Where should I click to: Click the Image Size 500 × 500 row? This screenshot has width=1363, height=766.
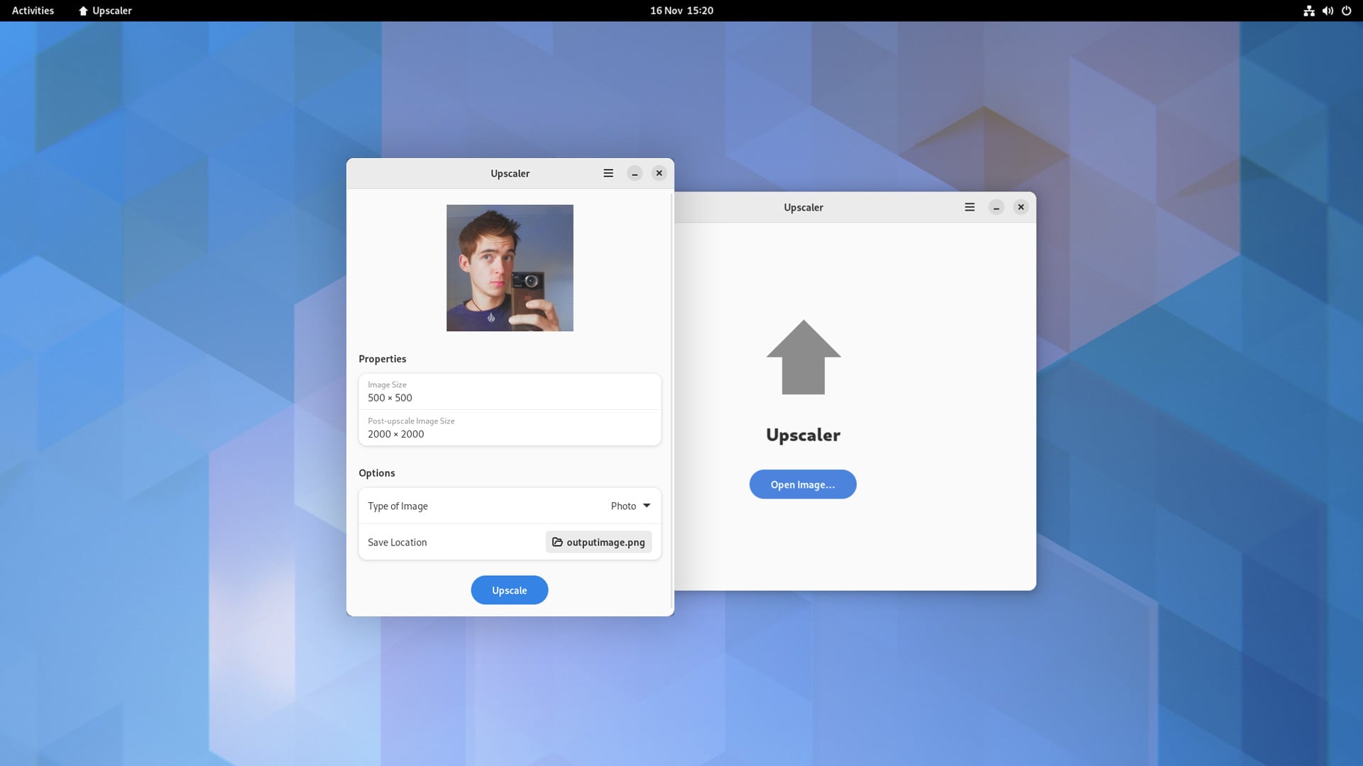tap(510, 392)
